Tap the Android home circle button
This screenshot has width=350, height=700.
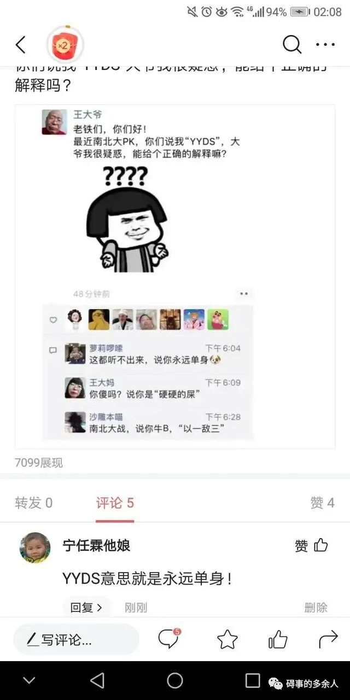pos(175,680)
